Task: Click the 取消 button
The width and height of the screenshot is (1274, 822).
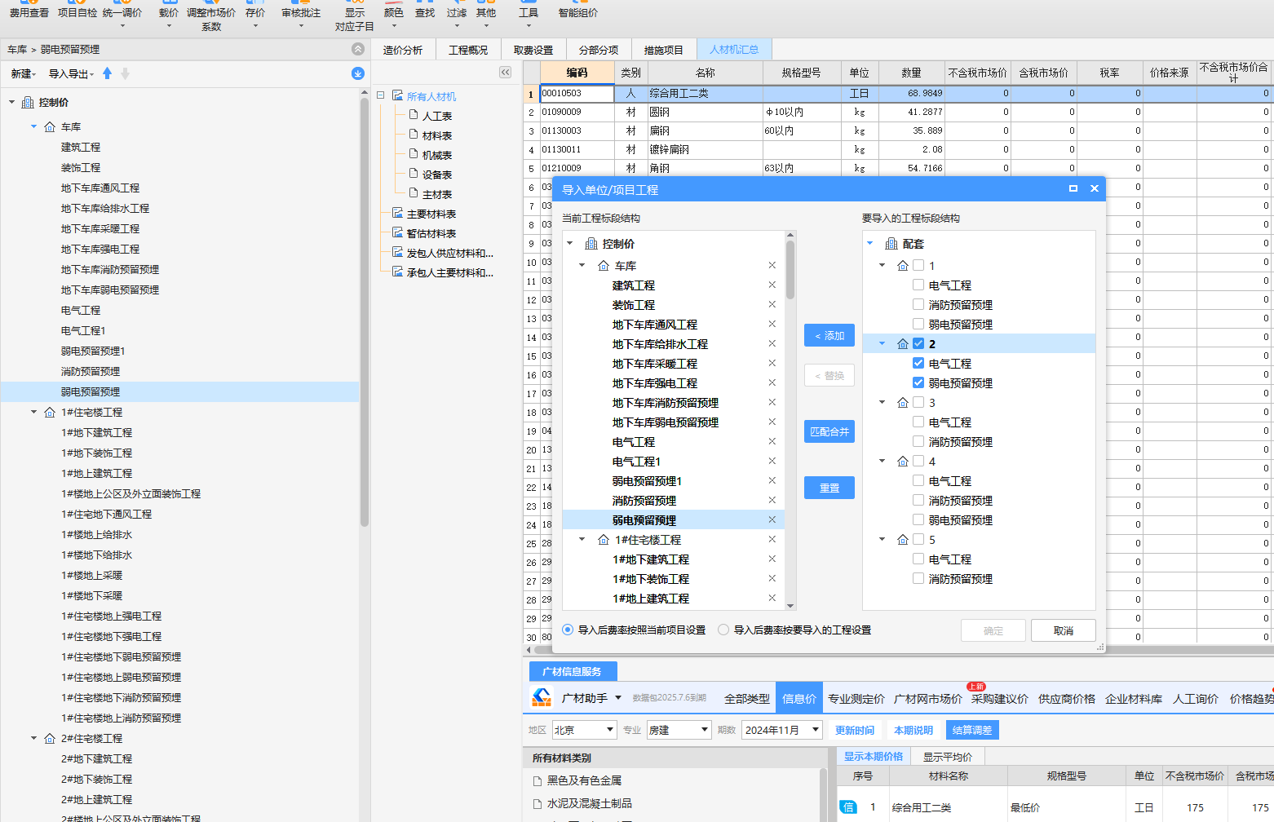Action: click(1064, 630)
